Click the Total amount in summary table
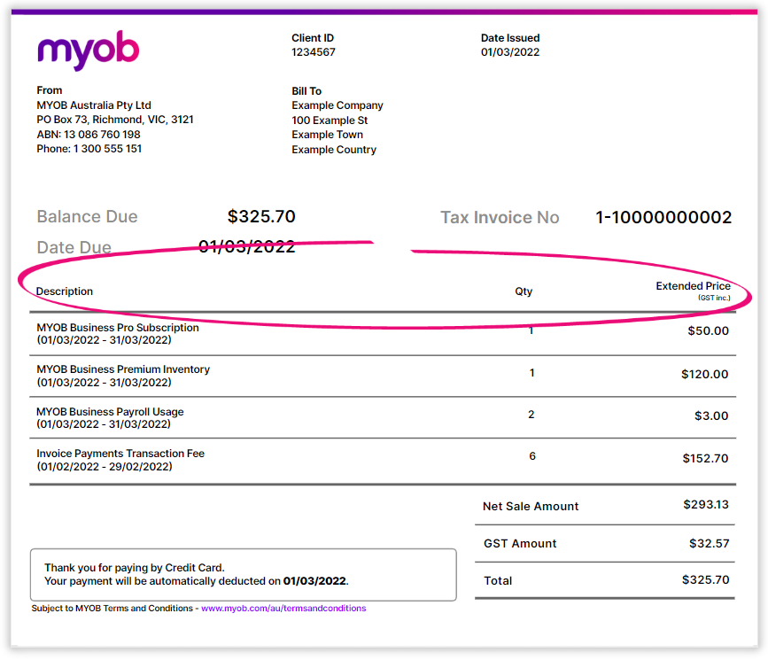The image size is (768, 660). point(705,580)
